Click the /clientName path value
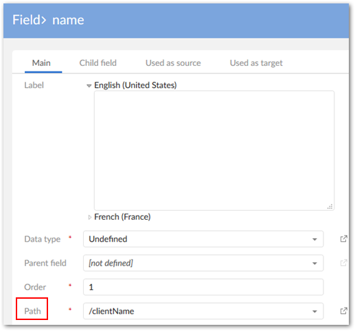This screenshot has height=331, width=355. [111, 311]
